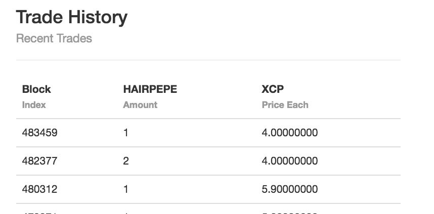Click the HAIRPEPE column header
Screen dimensions: 434x214
pos(150,89)
